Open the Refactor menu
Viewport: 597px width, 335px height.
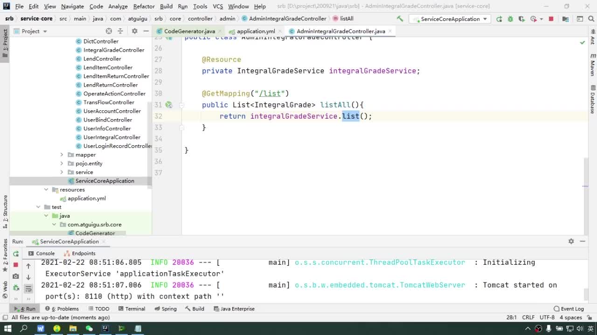(x=144, y=6)
